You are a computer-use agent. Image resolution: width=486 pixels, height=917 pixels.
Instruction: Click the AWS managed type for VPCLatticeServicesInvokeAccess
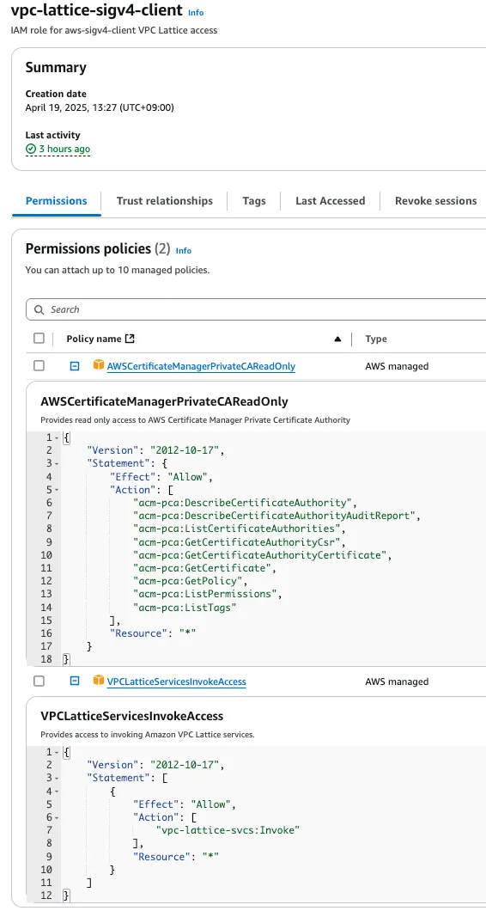(x=397, y=682)
